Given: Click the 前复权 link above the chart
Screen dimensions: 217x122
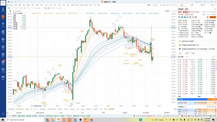Looking at the screenshot, I should coord(167,11).
